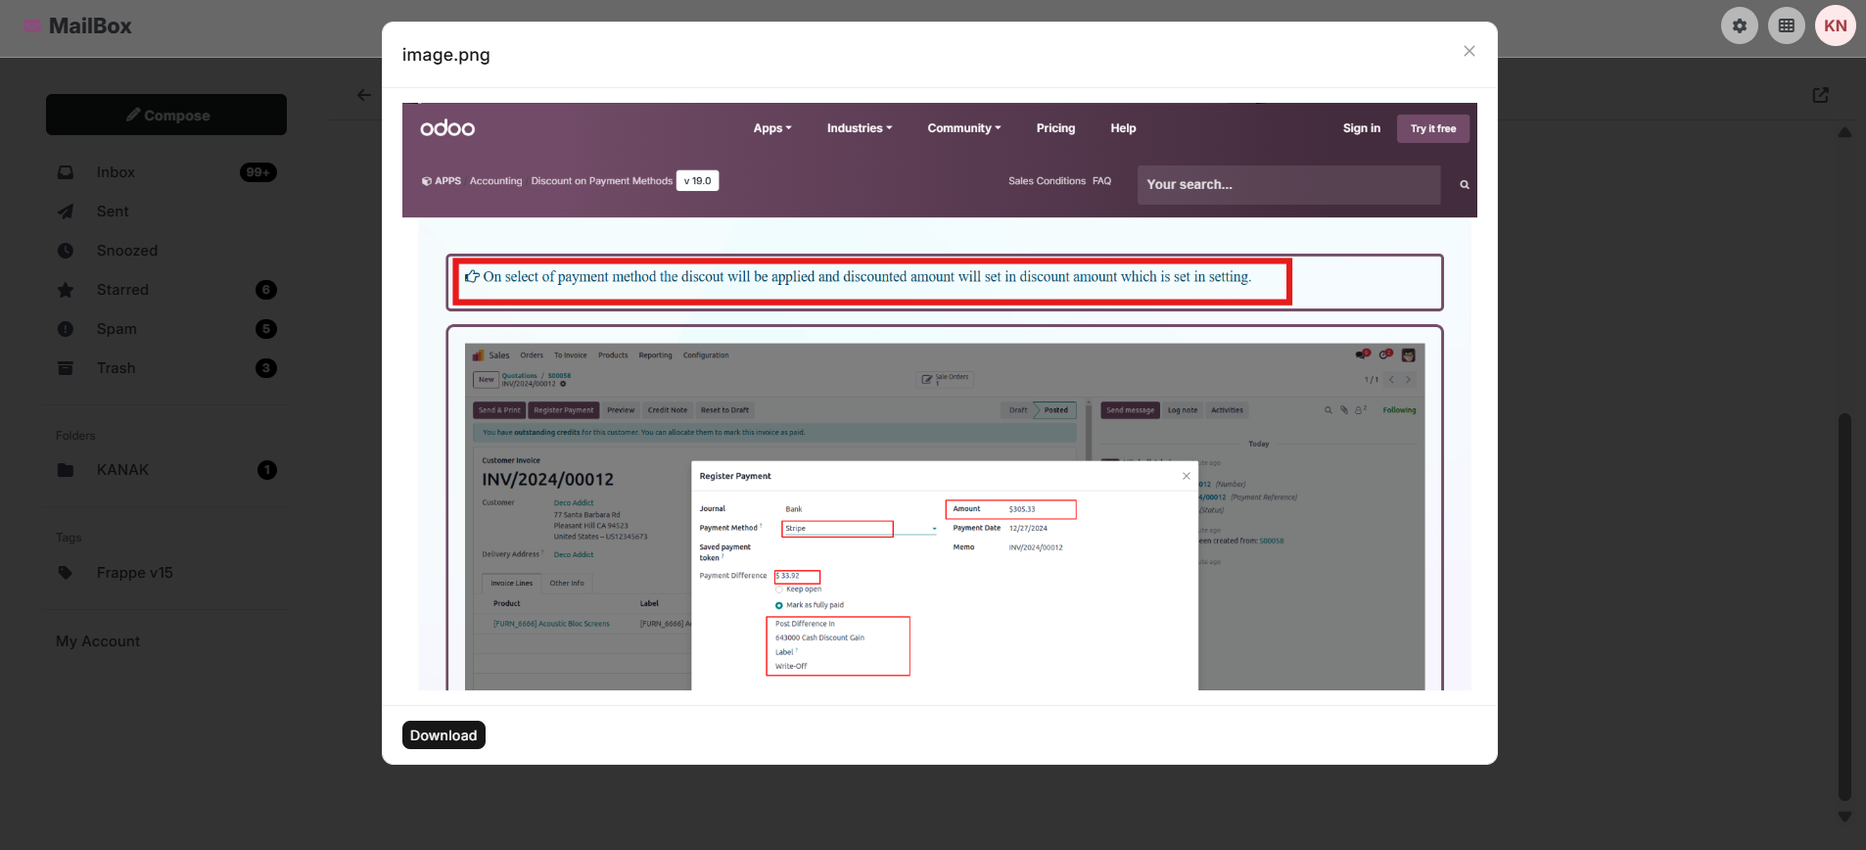Click the v 19.0 version badge

click(x=698, y=180)
